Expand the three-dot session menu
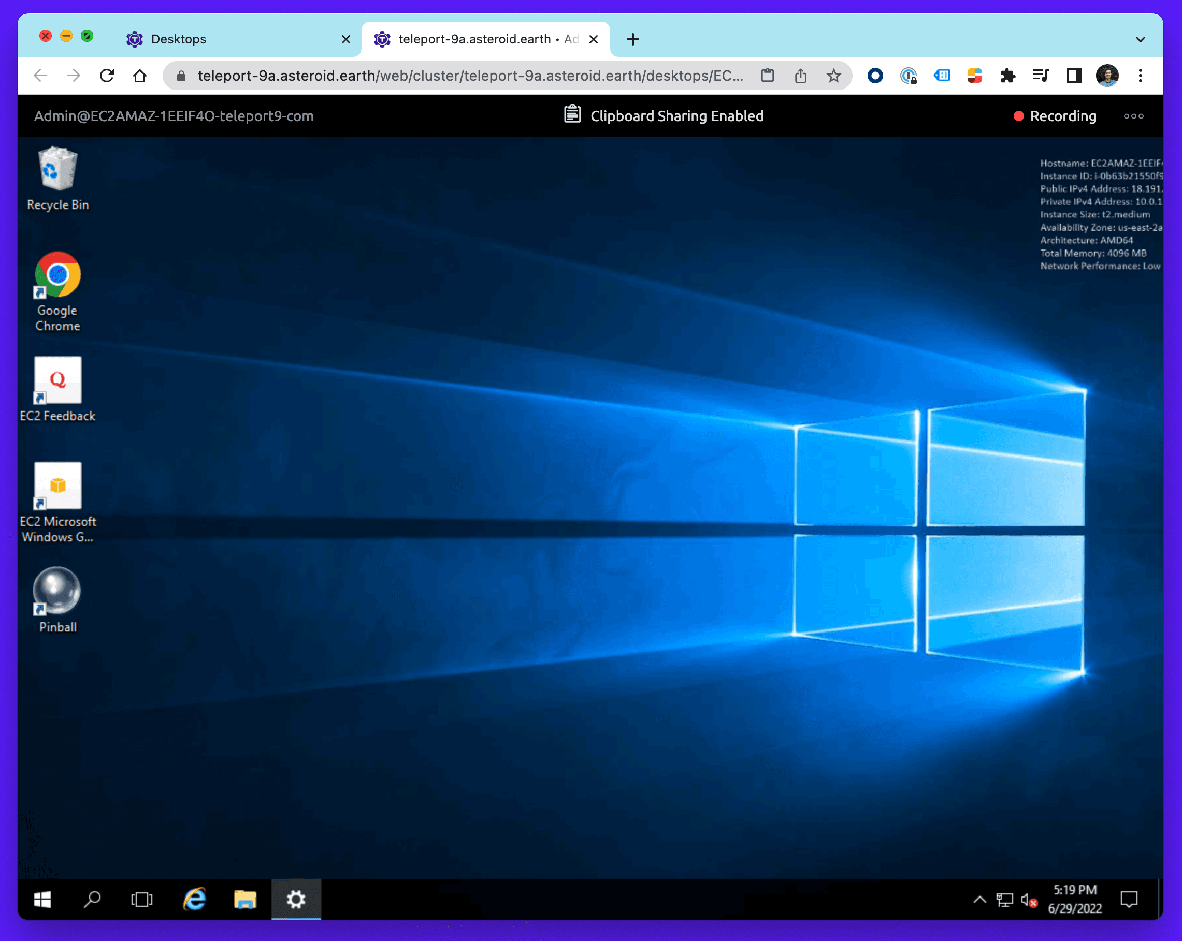 (1134, 115)
